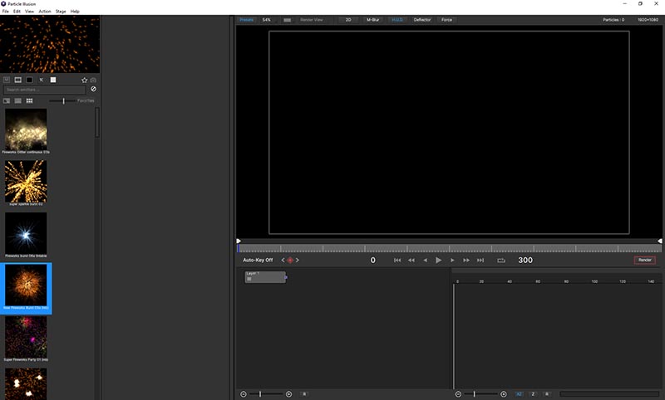Click the playback range end marker
Viewport: 665px width, 400px height.
[659, 241]
